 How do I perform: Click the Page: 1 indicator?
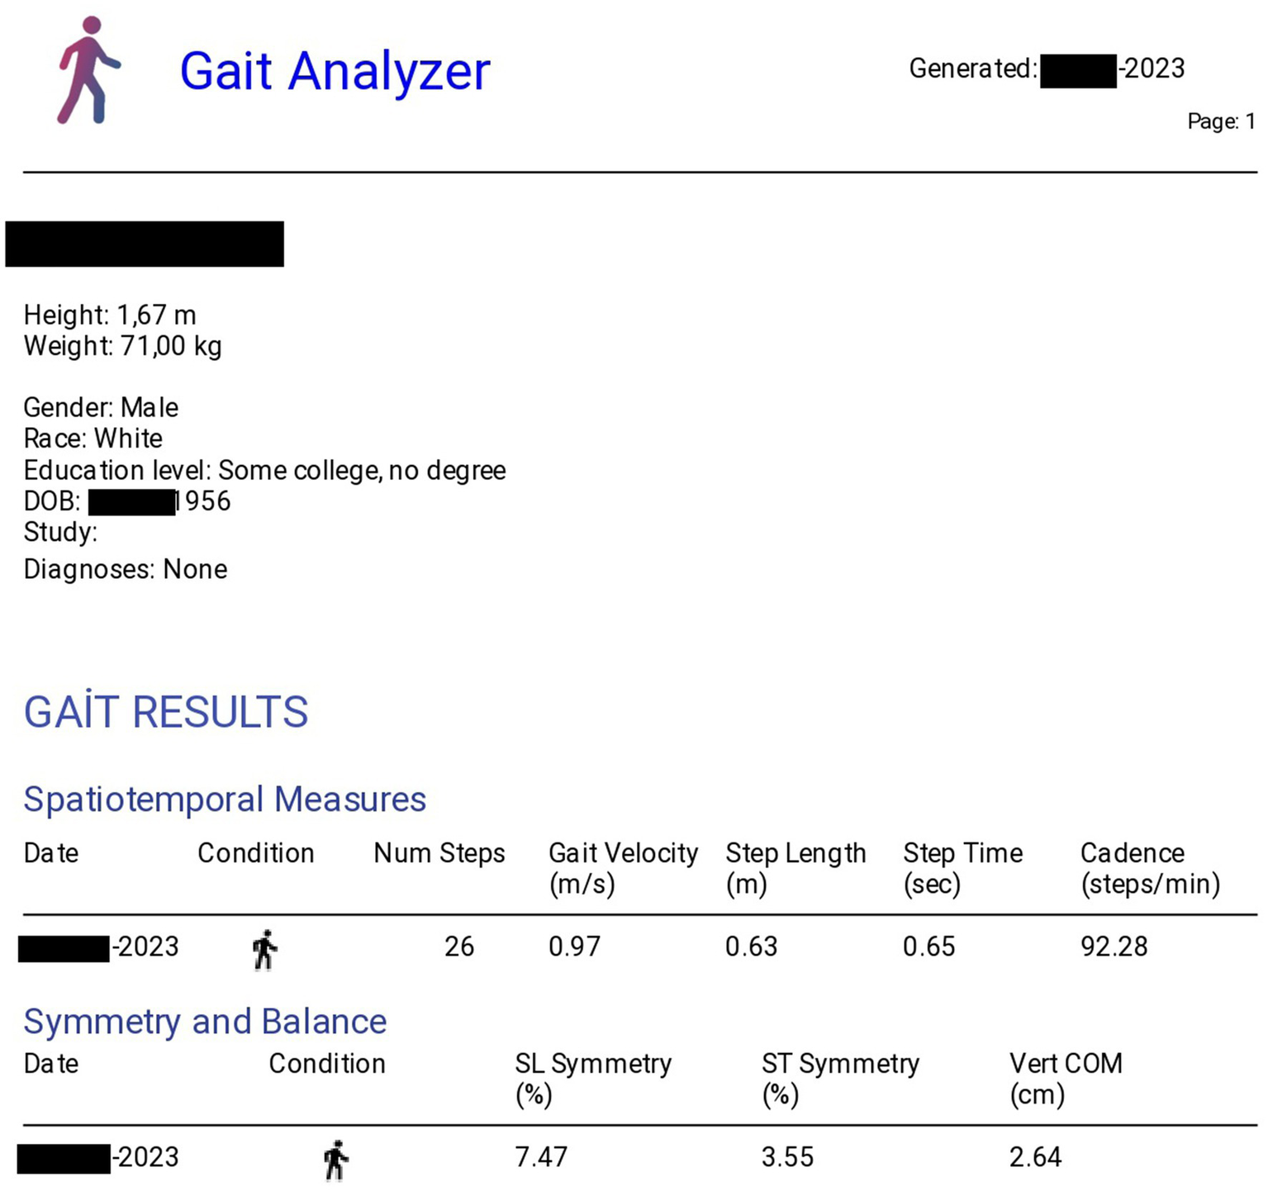pyautogui.click(x=1221, y=121)
